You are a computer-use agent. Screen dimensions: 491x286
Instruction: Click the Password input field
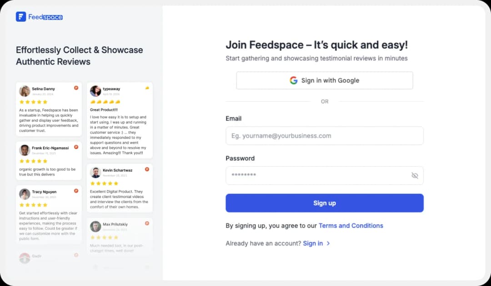[324, 176]
